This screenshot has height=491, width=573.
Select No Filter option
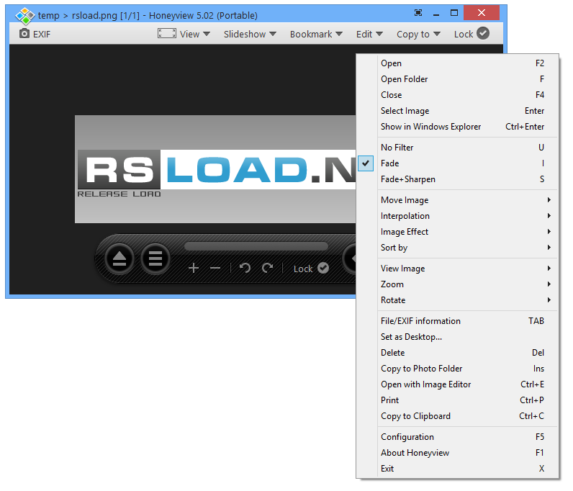click(458, 148)
